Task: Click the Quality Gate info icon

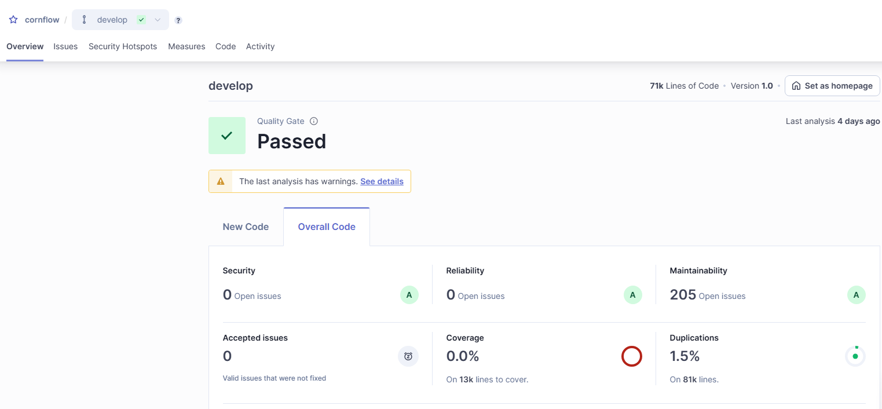Action: pyautogui.click(x=314, y=121)
